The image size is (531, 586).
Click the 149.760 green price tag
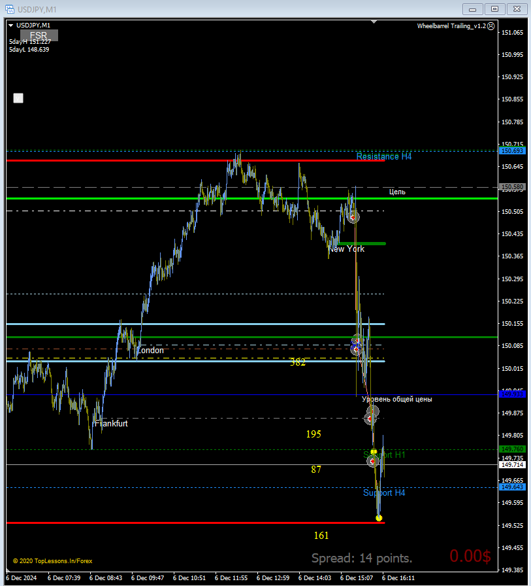512,449
